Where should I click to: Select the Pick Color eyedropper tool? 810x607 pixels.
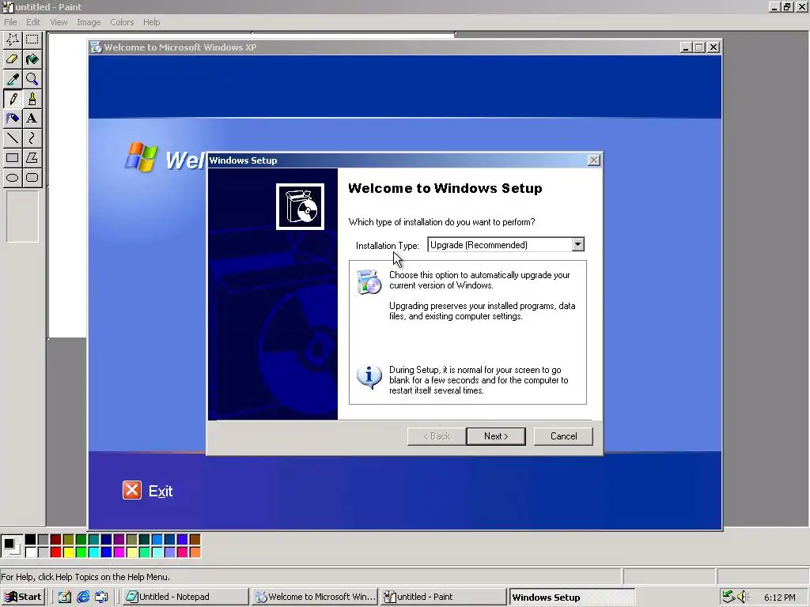(x=13, y=79)
